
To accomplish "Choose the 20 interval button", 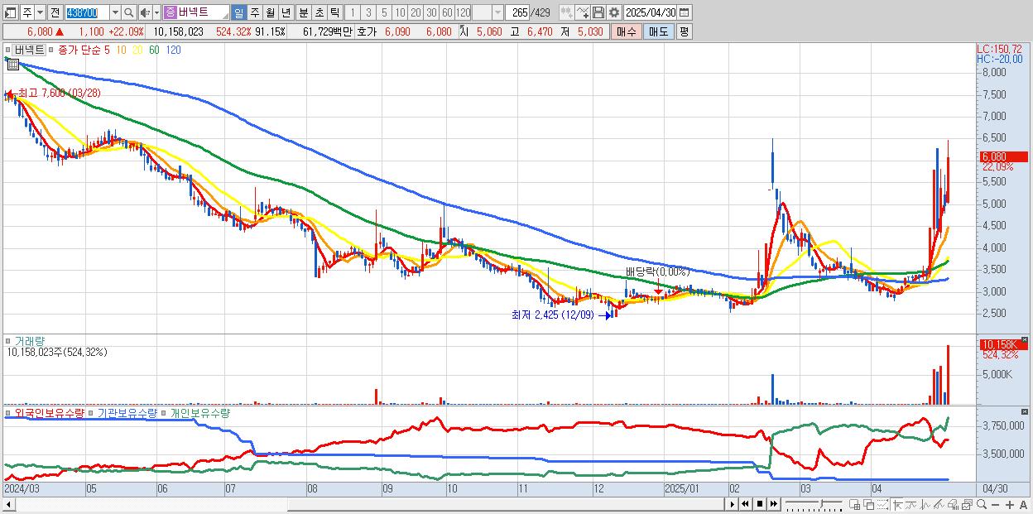I will [416, 12].
